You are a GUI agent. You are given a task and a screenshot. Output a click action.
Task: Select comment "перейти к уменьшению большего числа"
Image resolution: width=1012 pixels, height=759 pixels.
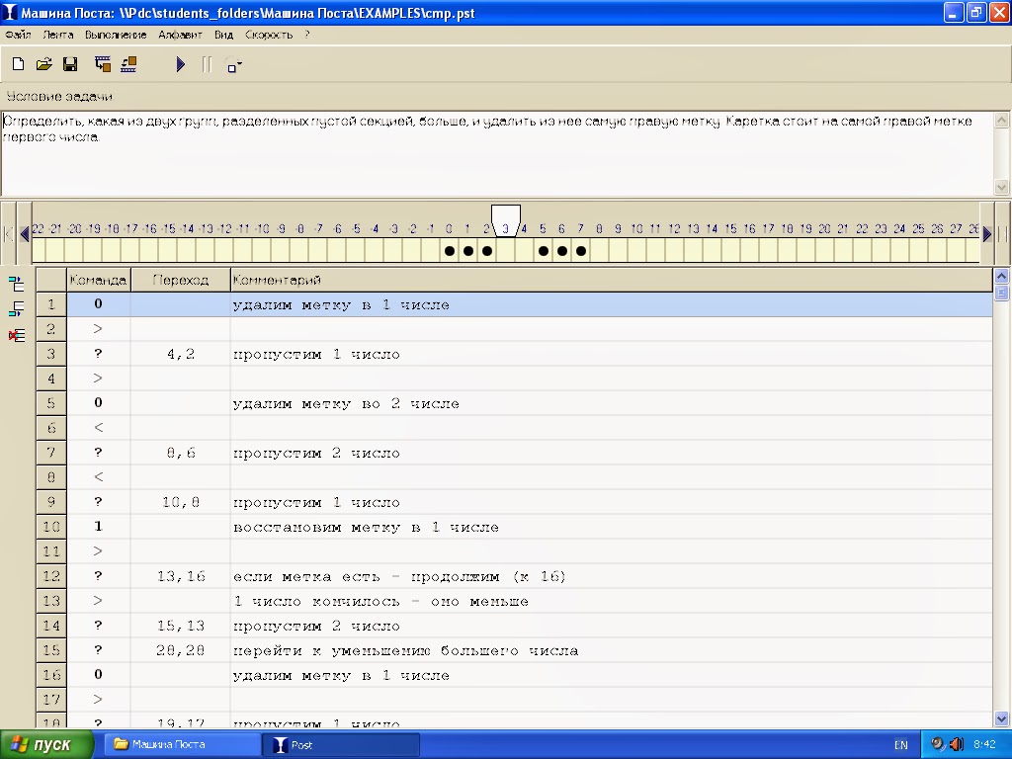point(405,650)
